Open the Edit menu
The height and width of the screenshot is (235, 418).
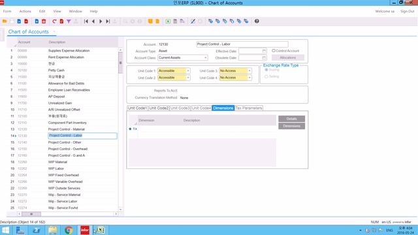coord(42,12)
